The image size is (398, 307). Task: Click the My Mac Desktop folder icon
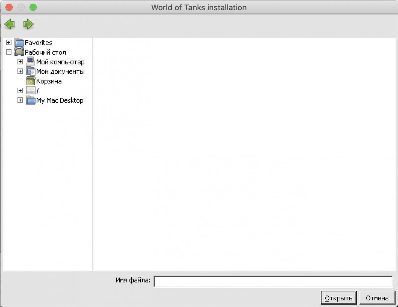[x=31, y=100]
